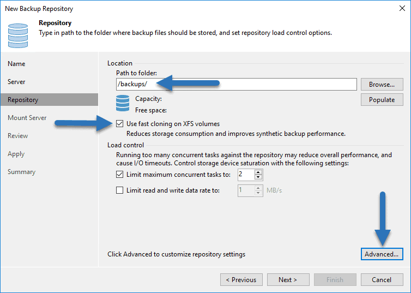
Task: Click the repository database icon in header
Action: (x=18, y=34)
